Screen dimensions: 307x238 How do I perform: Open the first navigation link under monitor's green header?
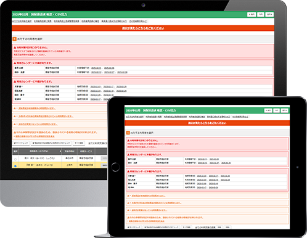[22, 21]
